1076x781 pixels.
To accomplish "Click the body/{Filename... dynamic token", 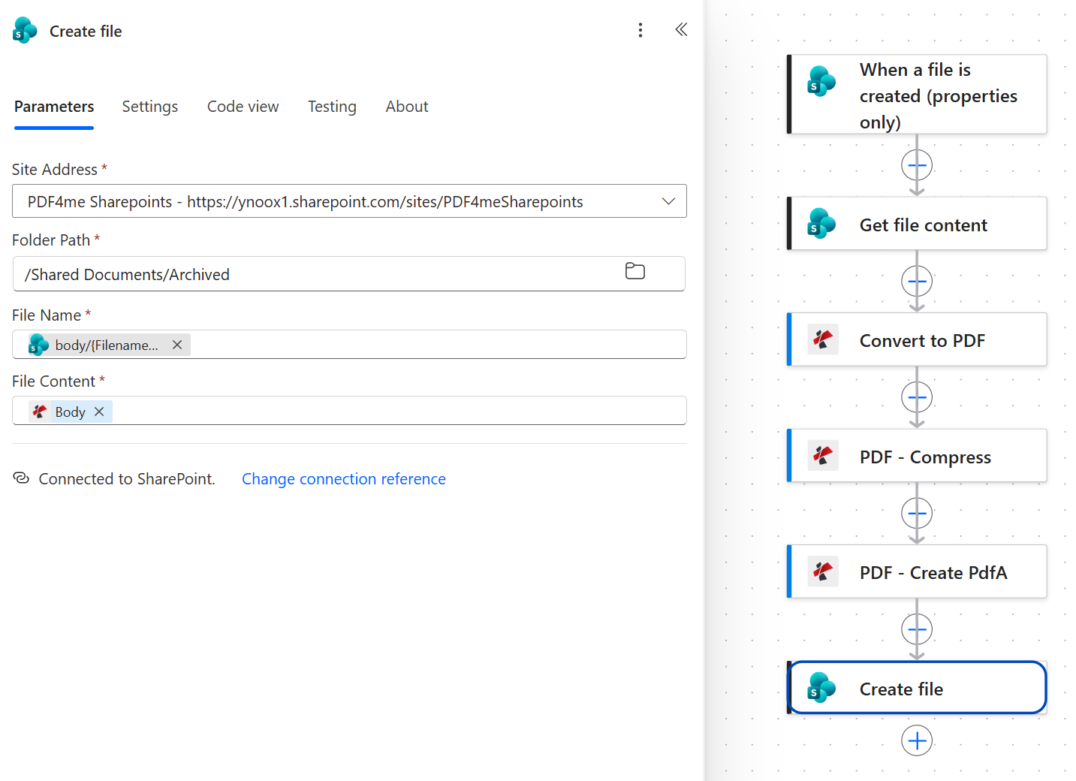I will [x=109, y=345].
